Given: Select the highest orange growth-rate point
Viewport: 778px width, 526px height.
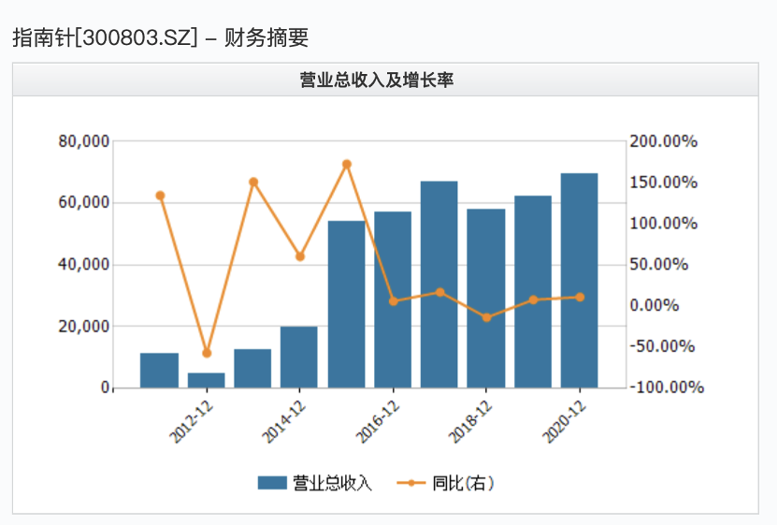Looking at the screenshot, I should 347,164.
